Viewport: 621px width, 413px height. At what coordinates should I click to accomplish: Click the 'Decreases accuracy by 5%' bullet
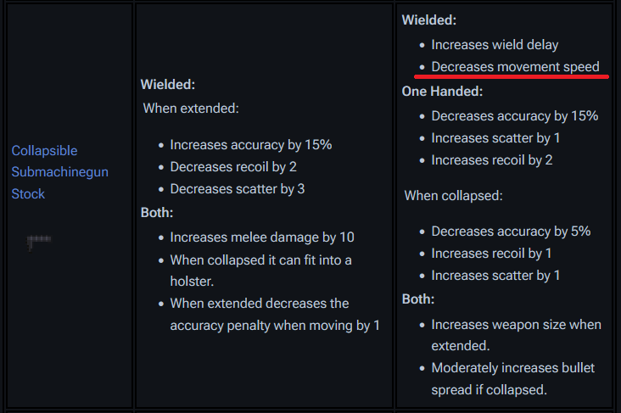(511, 231)
